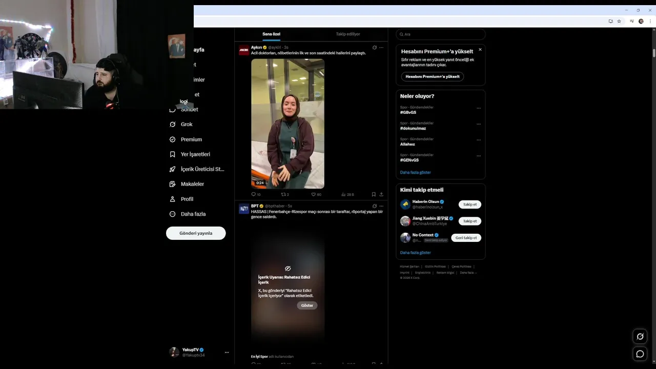Like the Aykırı post
Screen dimensions: 656x369
tap(316, 195)
